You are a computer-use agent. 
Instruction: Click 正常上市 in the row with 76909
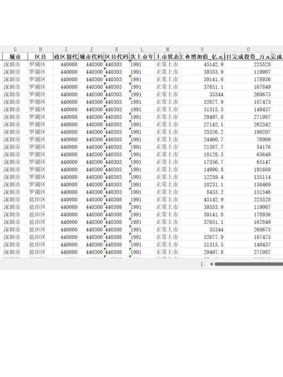pos(167,139)
